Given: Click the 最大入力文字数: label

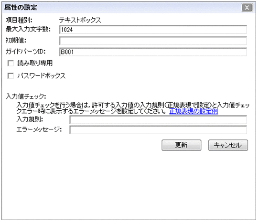Looking at the screenshot, I should [x=28, y=29].
